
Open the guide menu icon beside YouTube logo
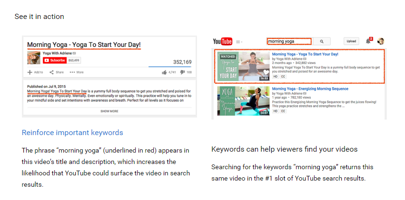click(x=239, y=42)
